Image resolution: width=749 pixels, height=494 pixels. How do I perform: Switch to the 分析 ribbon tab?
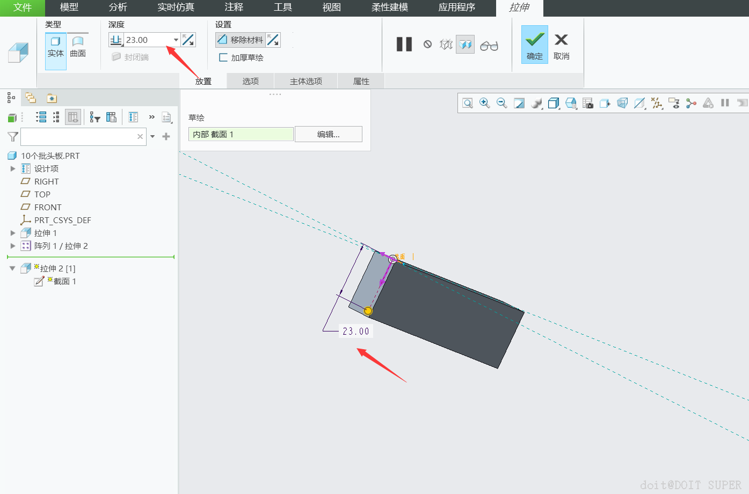pos(118,8)
